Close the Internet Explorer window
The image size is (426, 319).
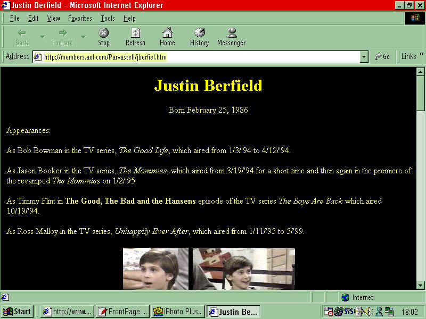(x=420, y=5)
